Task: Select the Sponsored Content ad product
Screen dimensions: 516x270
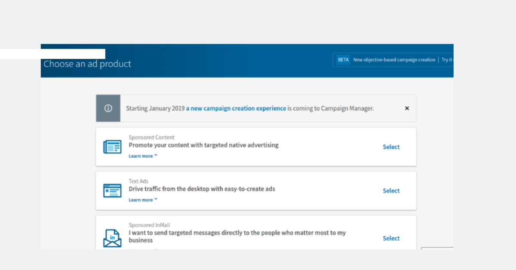Action: pyautogui.click(x=391, y=147)
